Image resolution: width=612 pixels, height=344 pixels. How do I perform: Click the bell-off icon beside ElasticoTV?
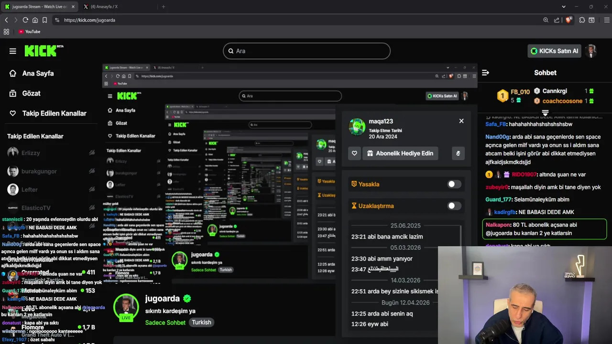click(92, 208)
